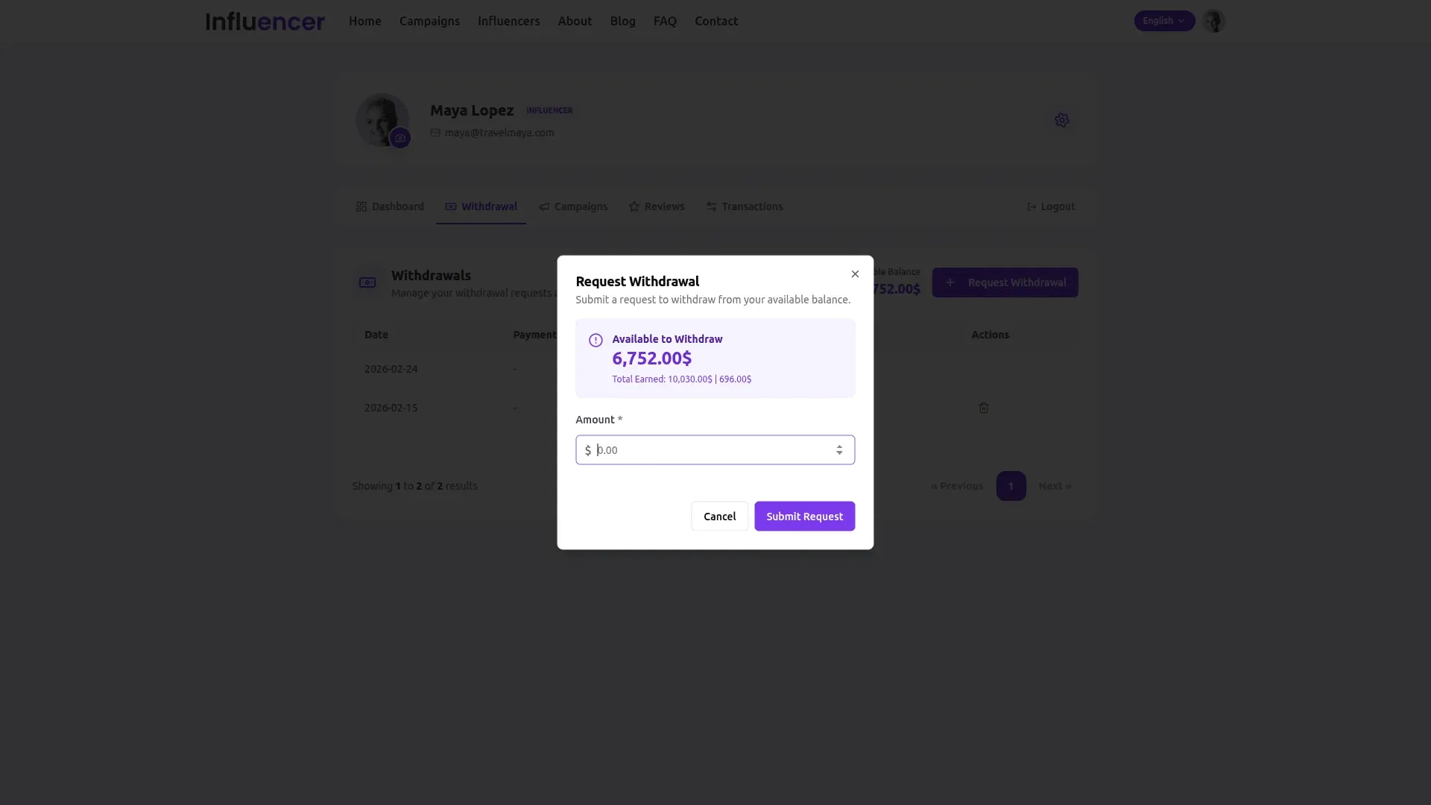
Task: Open the user avatar menu in header
Action: click(x=1213, y=21)
